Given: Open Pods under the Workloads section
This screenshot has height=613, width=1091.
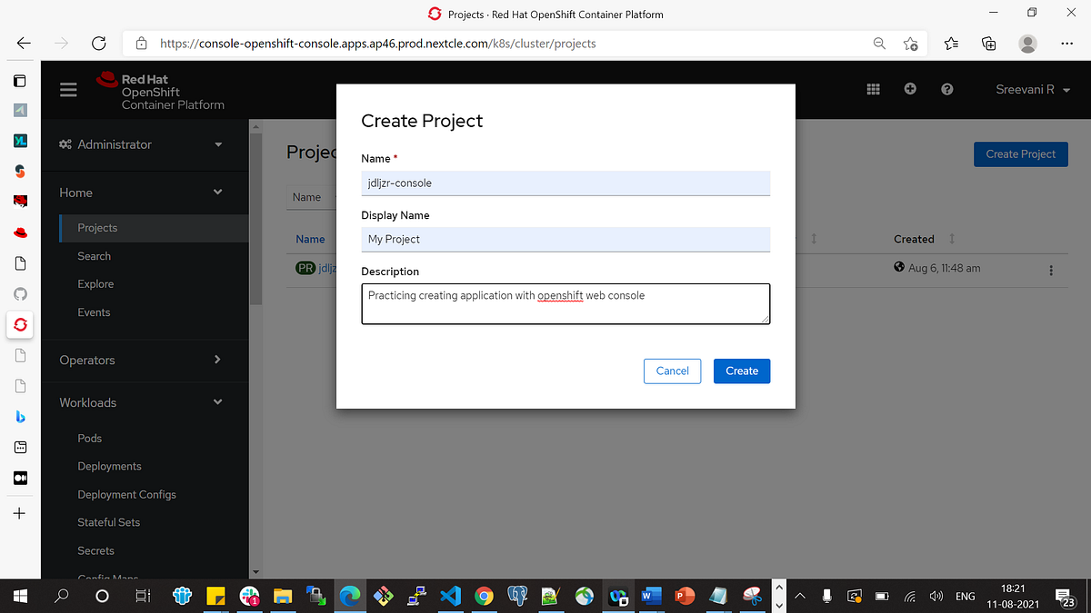Looking at the screenshot, I should (89, 438).
